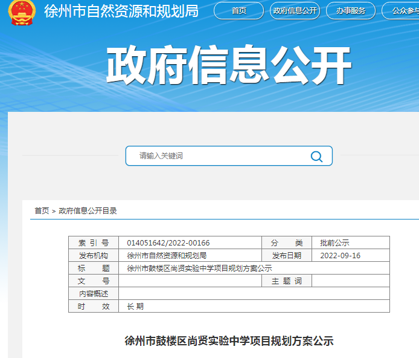
Task: Select the 长期 validity value
Action: 135,307
